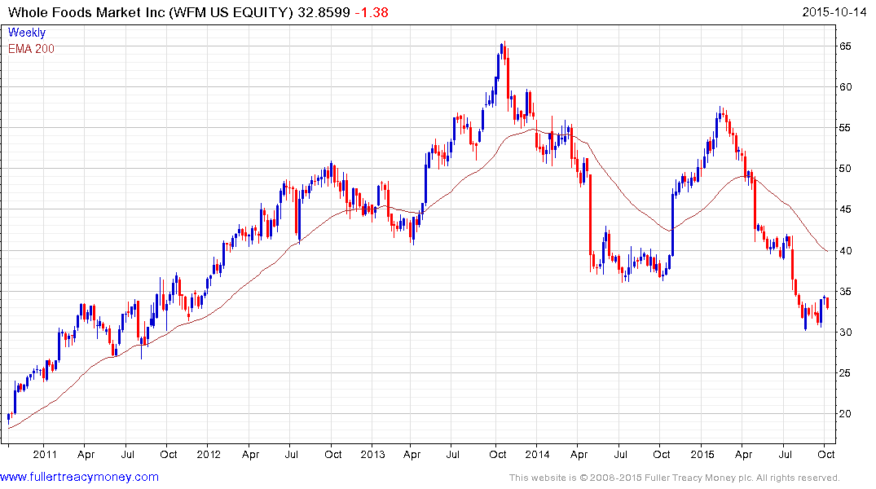Select the 'Weekly' interval label
The image size is (876, 489).
click(26, 33)
